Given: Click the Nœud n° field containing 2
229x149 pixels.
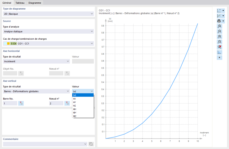Looking at the screenshot, I should (56, 103).
